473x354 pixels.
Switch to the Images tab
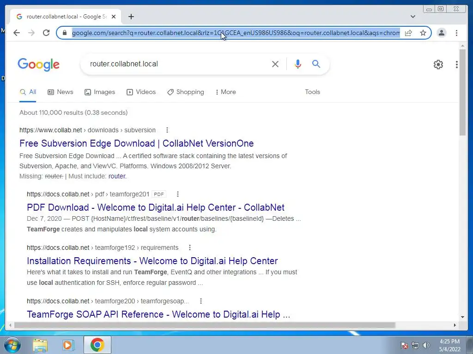[x=100, y=92]
